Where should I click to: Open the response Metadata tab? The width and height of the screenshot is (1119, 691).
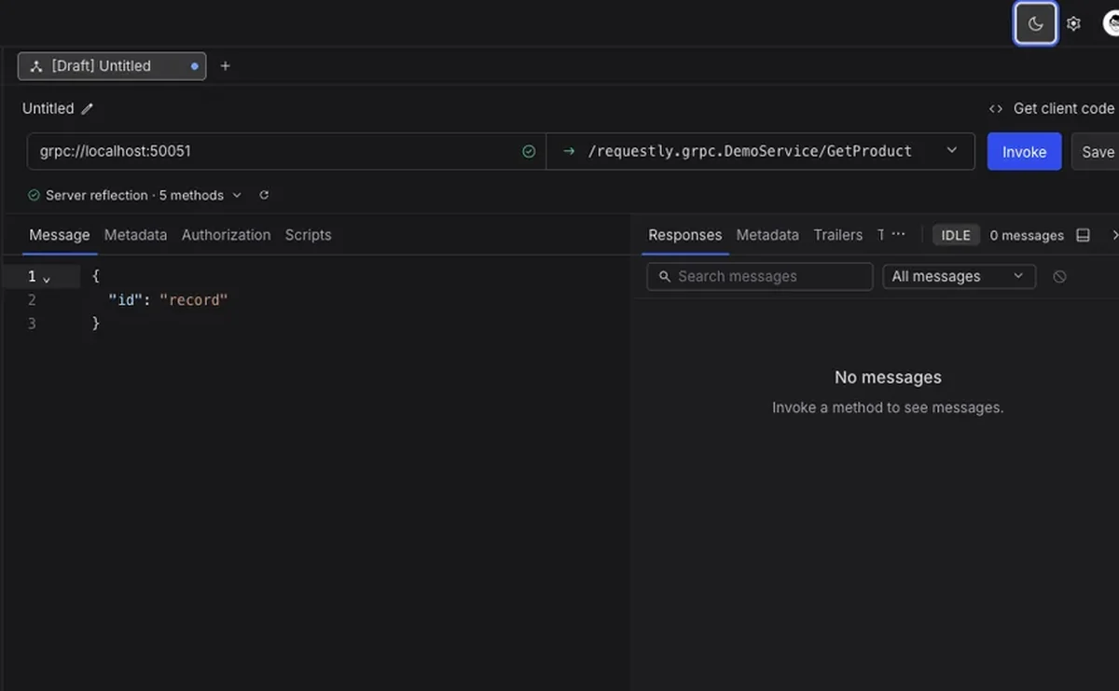(x=767, y=235)
